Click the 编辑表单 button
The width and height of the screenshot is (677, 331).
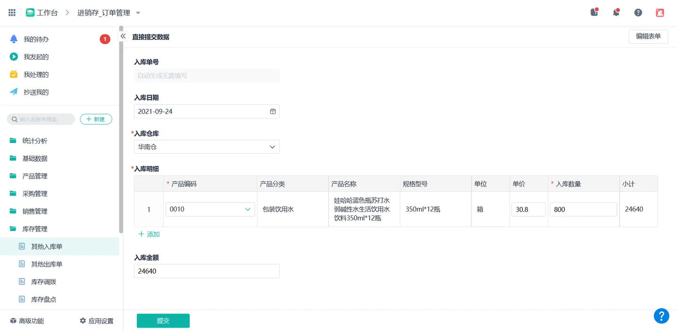click(648, 36)
